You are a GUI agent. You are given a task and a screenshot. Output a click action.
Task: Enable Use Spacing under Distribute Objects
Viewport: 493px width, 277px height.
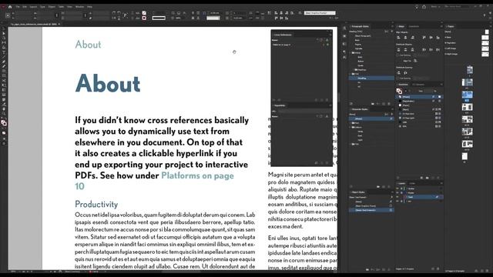coord(397,55)
